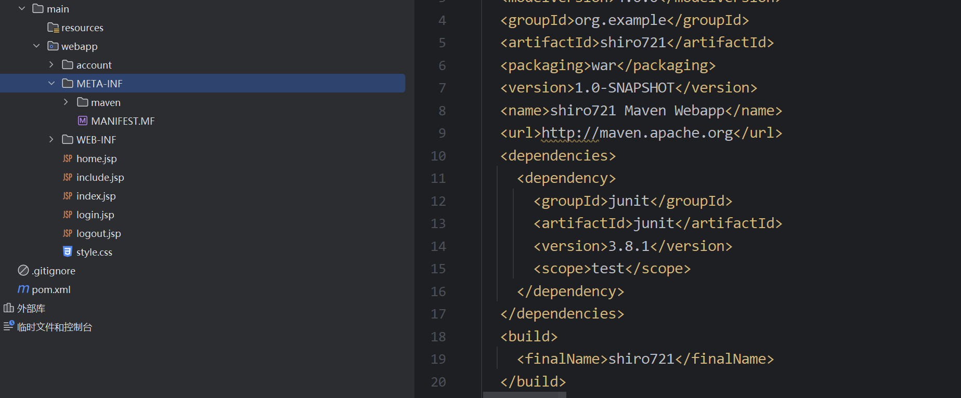The image size is (961, 398).
Task: Click the external libraries (外部库) icon
Action: pyautogui.click(x=8, y=308)
